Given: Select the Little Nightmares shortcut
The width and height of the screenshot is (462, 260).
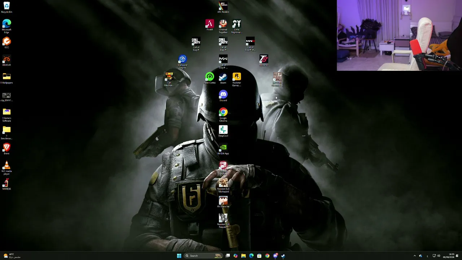Looking at the screenshot, I should tap(236, 26).
